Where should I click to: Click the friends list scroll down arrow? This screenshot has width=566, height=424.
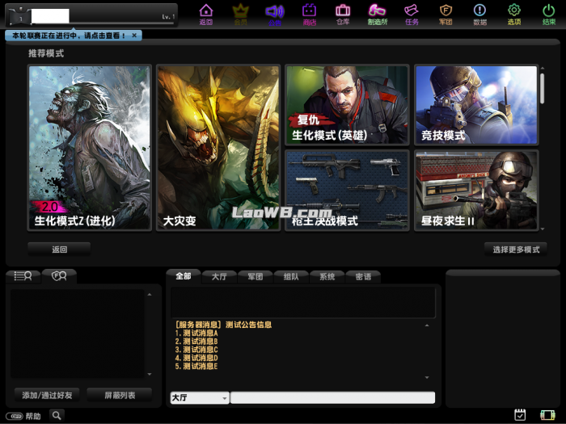(150, 374)
